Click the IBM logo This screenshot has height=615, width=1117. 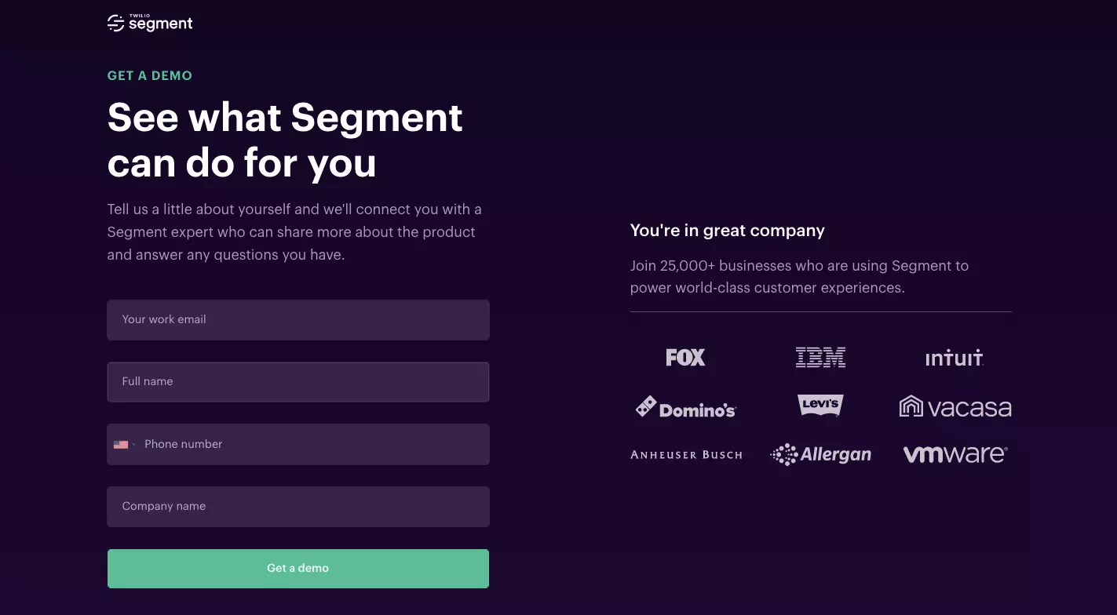point(820,358)
